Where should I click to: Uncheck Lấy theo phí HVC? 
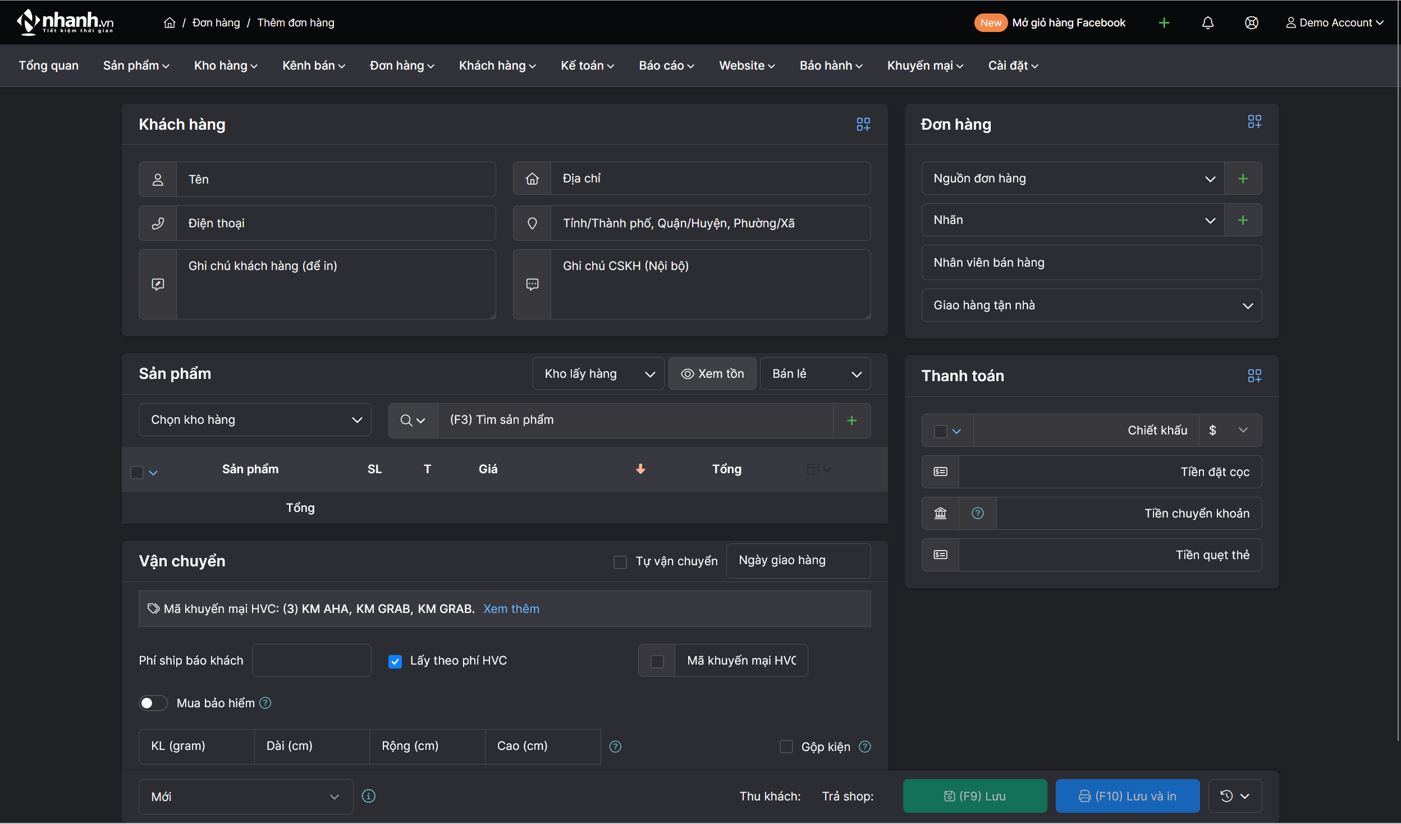coord(395,661)
